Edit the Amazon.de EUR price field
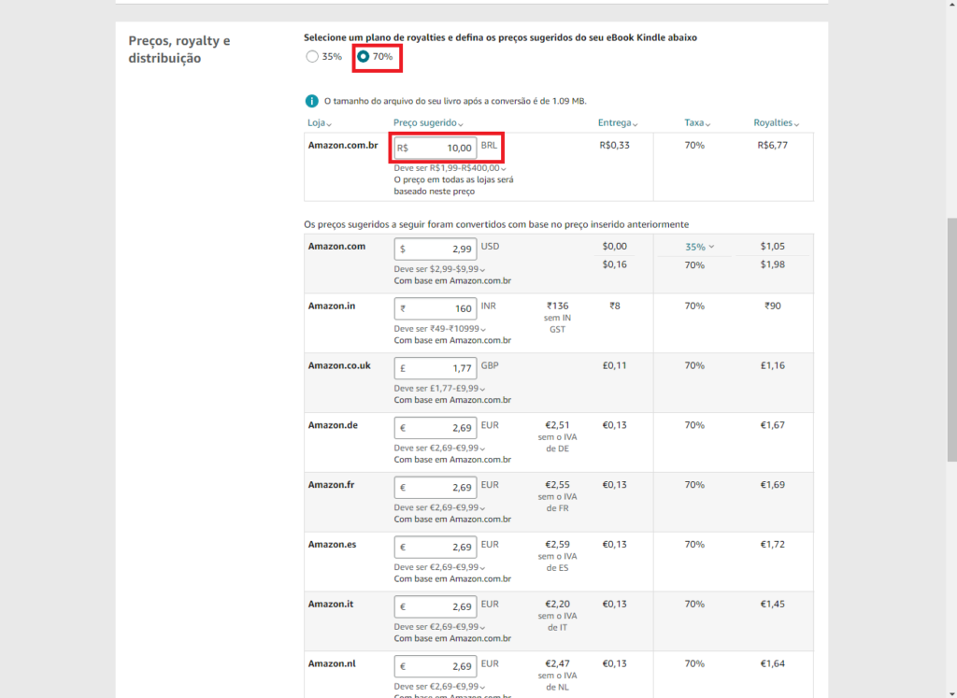957x698 pixels. click(436, 428)
